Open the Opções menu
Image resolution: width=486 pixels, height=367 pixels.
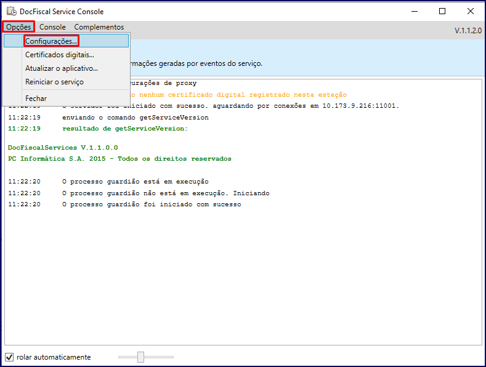(18, 27)
